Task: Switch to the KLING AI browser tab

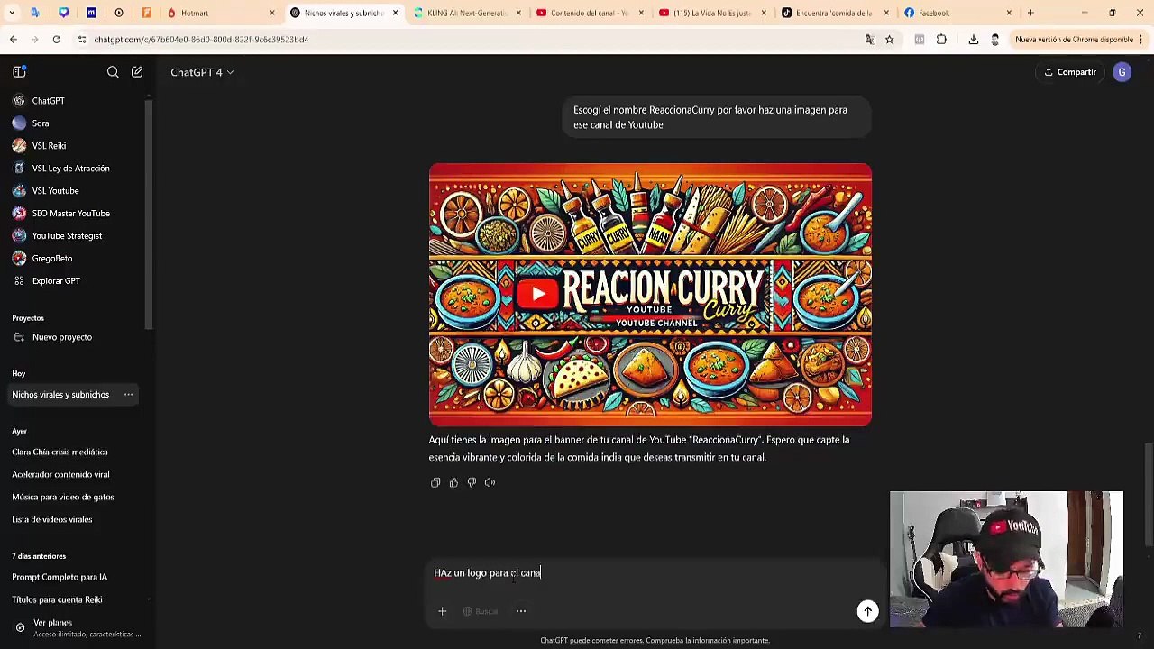Action: coord(465,13)
